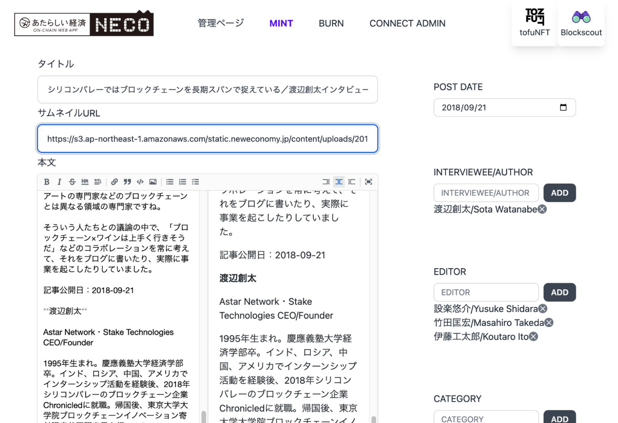618x423 pixels.
Task: Insert a horizontal rule with HR icon
Action: [x=84, y=181]
